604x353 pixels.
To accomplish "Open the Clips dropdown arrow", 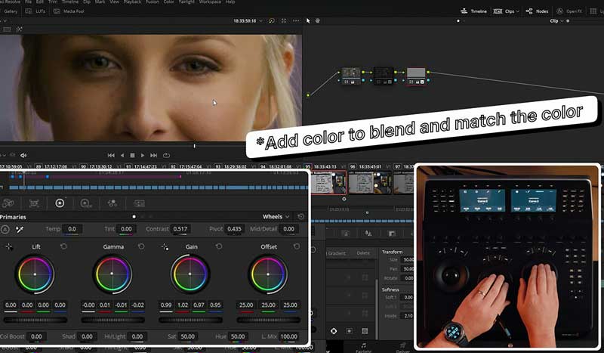I will click(517, 11).
